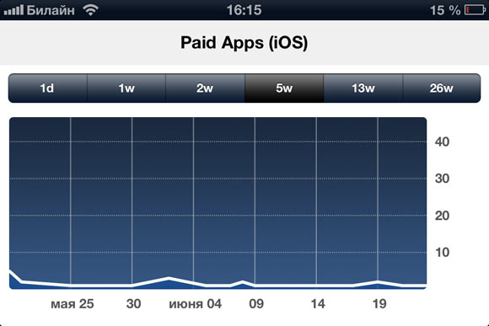Tap the signal strength bars icon
489x326 pixels.
[x=13, y=10]
